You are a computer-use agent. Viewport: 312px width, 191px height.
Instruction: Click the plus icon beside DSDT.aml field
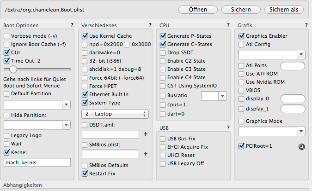[146, 134]
